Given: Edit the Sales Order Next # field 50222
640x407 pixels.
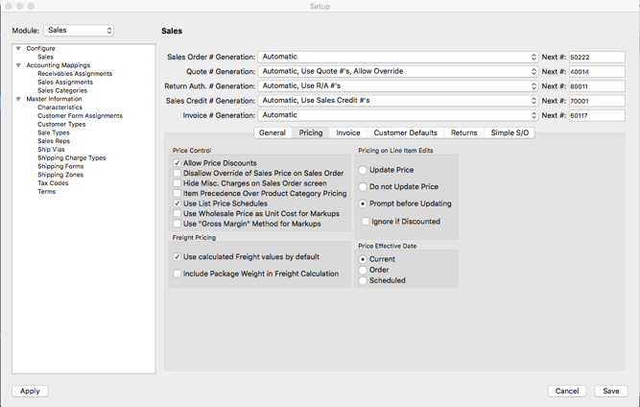Looking at the screenshot, I should 597,58.
